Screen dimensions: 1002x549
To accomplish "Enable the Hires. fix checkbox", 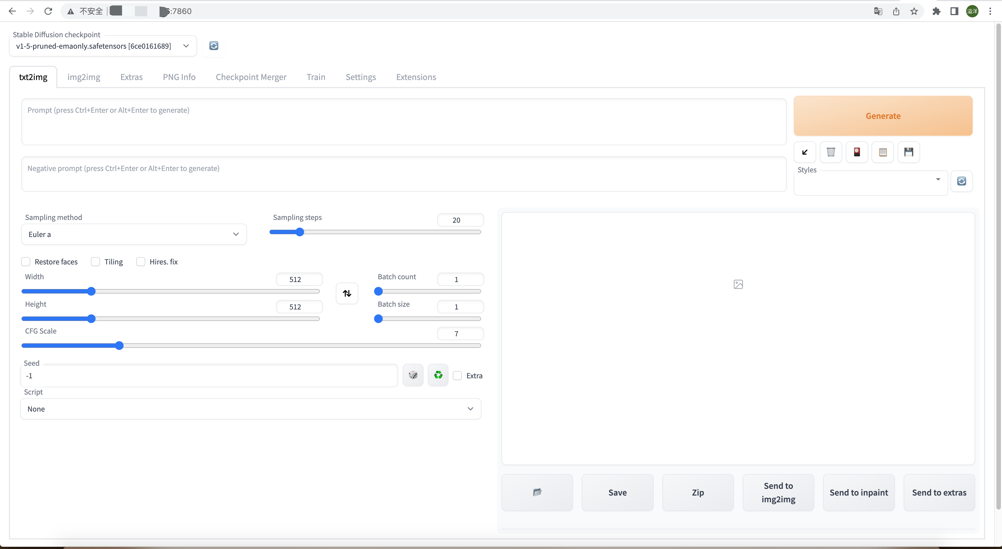I will pos(141,262).
